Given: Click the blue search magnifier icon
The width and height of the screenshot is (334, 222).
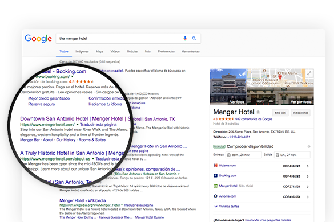Looking at the screenshot, I should coord(194,38).
